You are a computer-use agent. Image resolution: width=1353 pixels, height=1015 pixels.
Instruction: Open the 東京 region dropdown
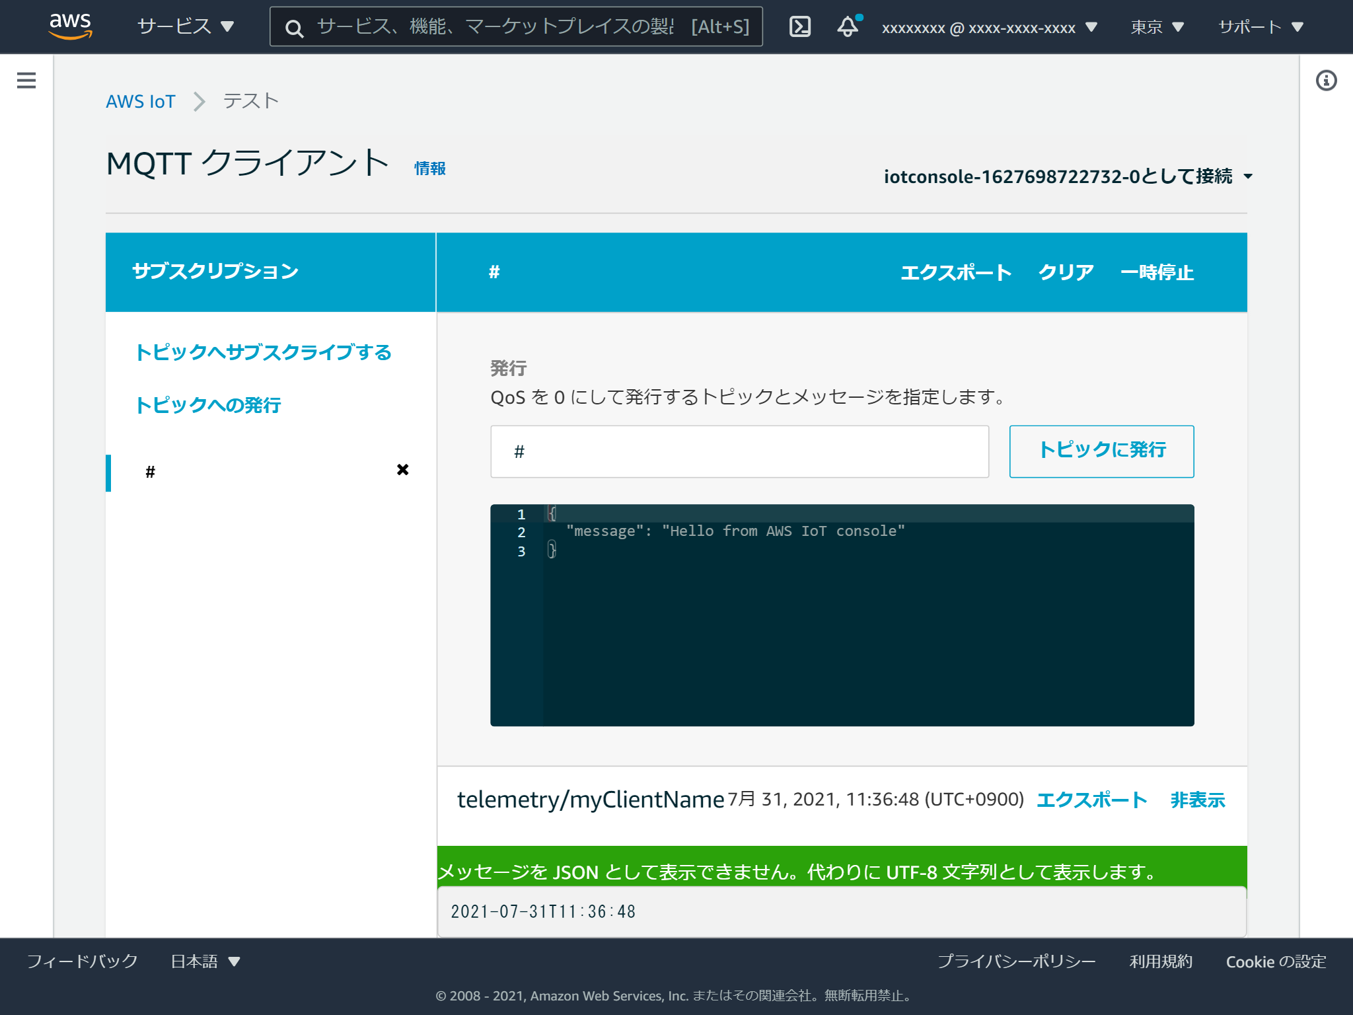pos(1157,27)
